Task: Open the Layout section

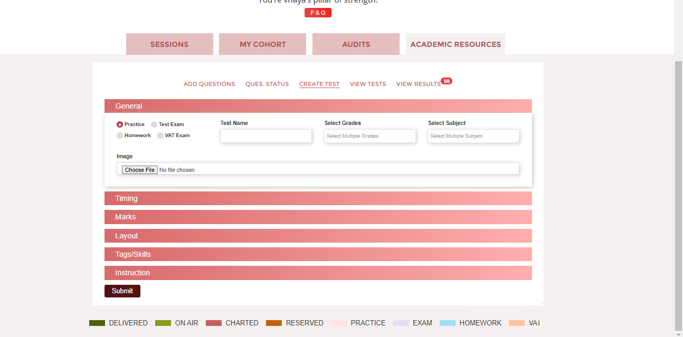Action: point(318,236)
